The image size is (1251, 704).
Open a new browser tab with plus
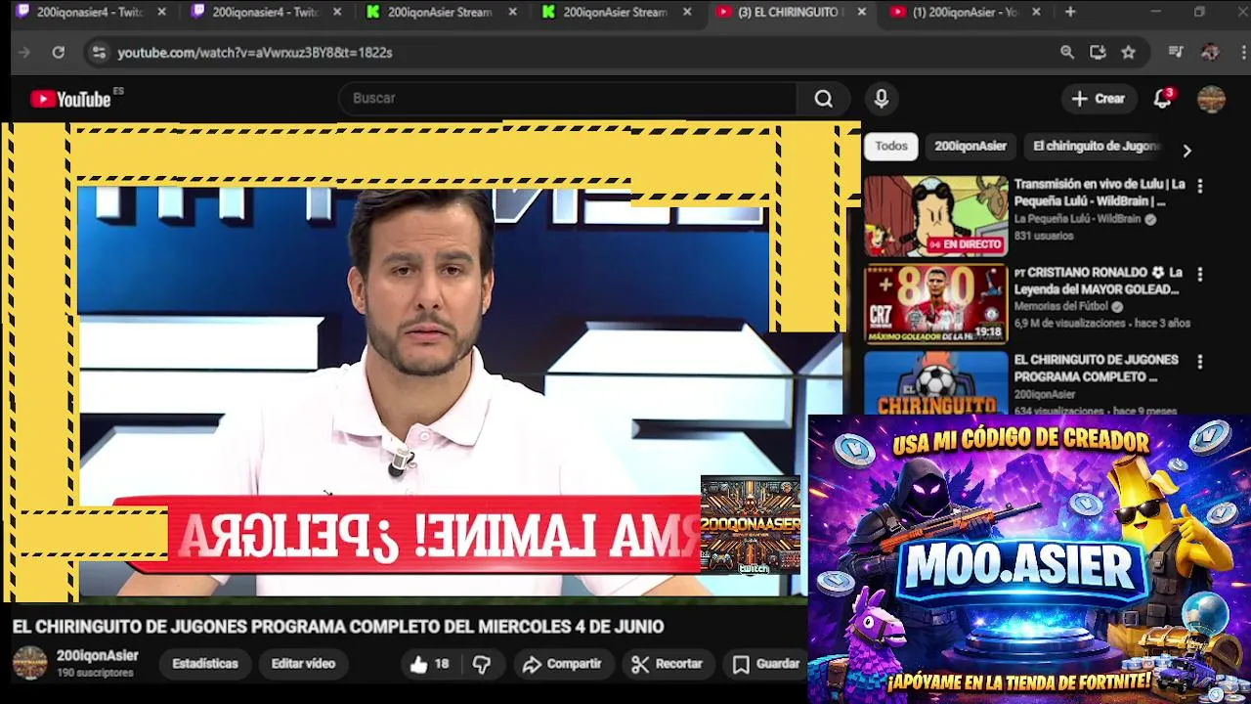(x=1070, y=12)
